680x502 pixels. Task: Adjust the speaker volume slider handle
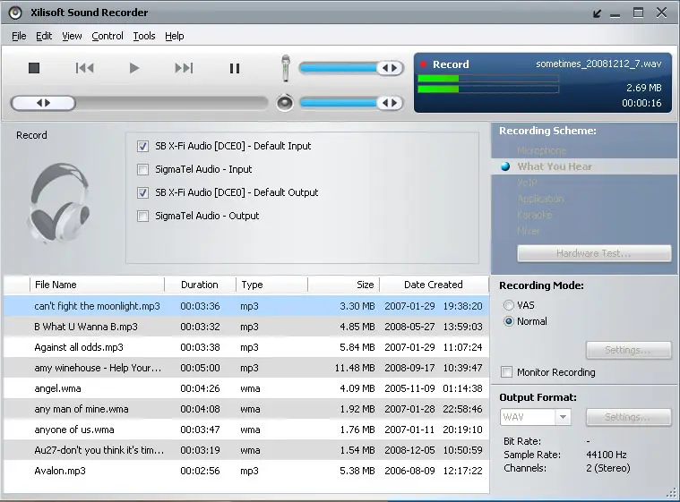(390, 103)
